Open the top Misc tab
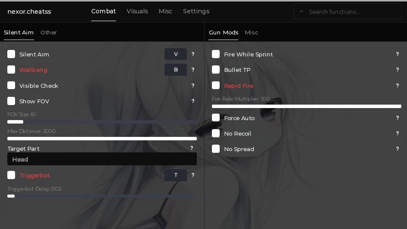 165,12
